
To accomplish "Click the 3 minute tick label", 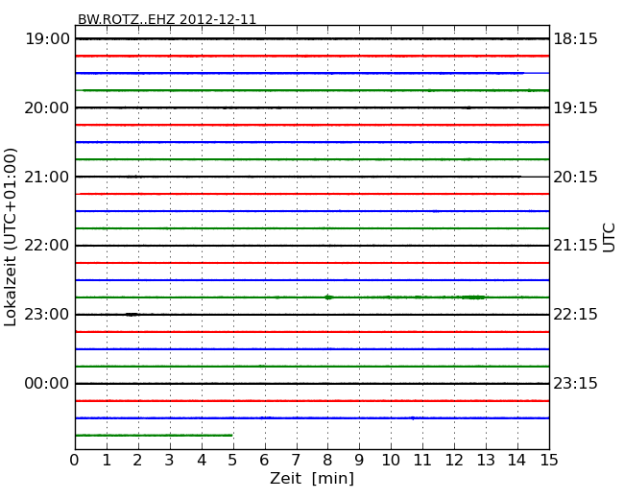I will click(x=170, y=461).
